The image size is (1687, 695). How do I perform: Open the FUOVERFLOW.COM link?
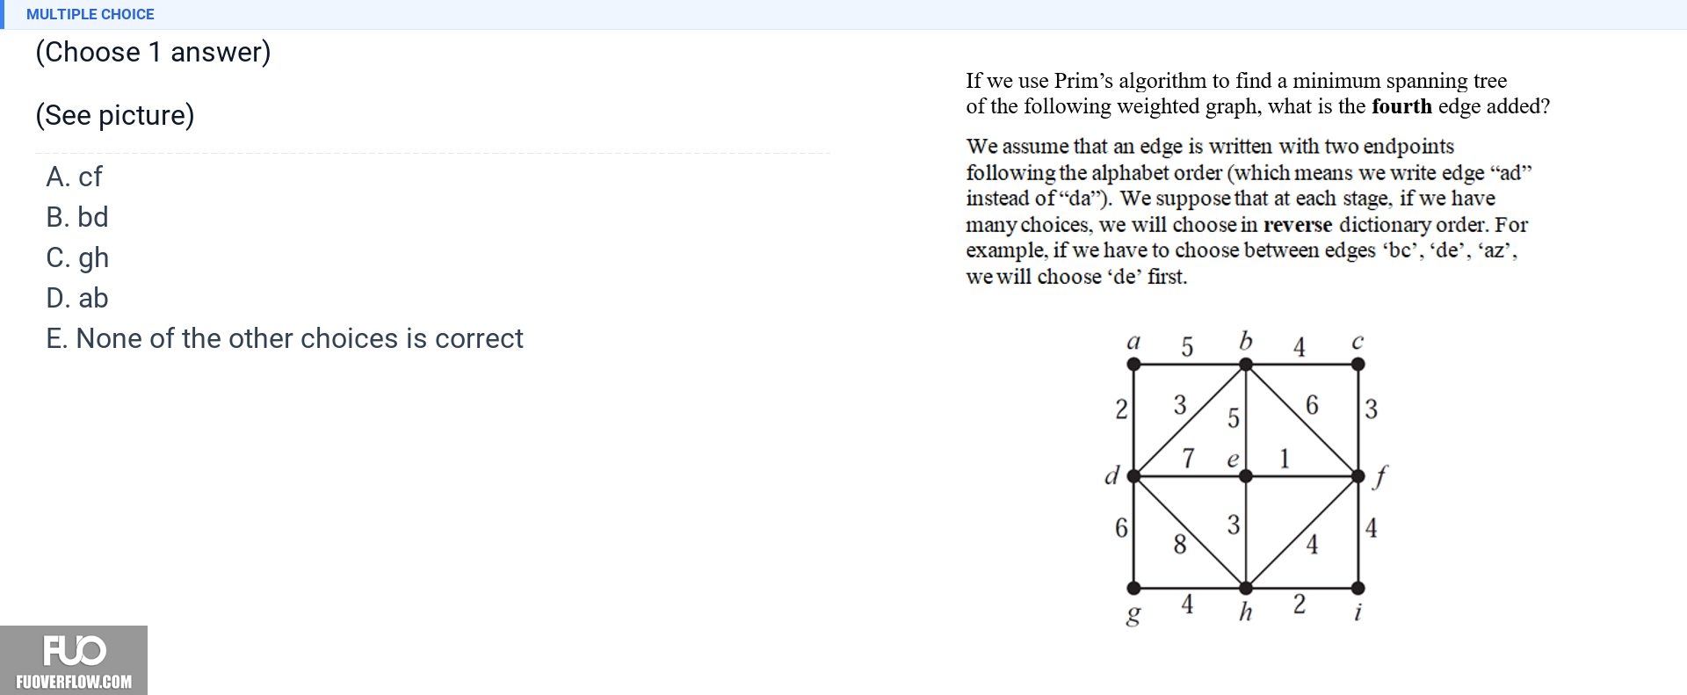[x=74, y=682]
